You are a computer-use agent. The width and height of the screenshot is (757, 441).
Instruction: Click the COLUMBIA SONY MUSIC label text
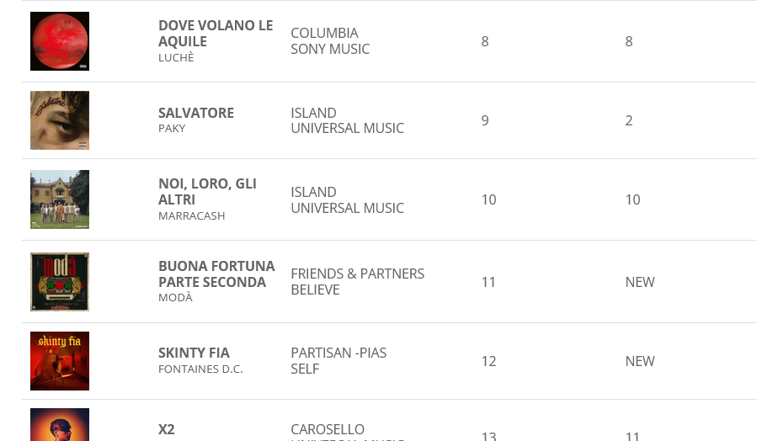point(330,41)
